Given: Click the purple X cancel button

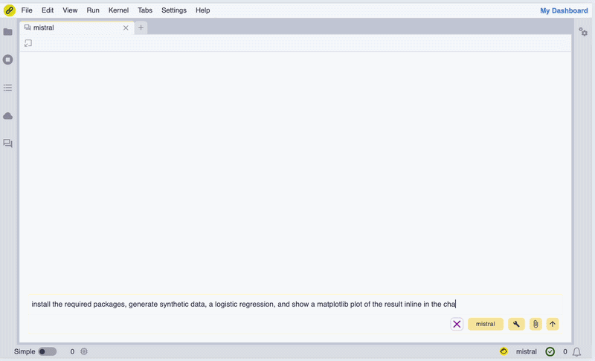Looking at the screenshot, I should point(457,324).
